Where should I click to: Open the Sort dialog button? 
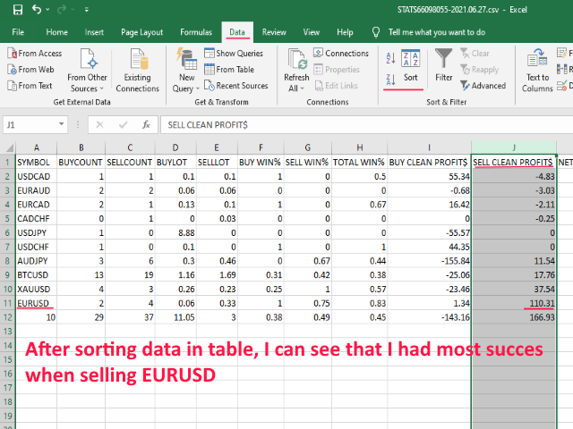[411, 65]
